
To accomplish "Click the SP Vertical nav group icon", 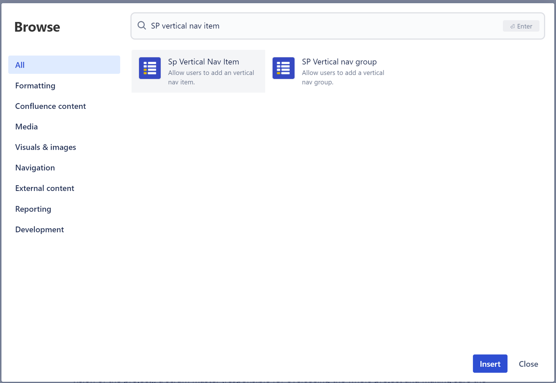I will pyautogui.click(x=283, y=68).
